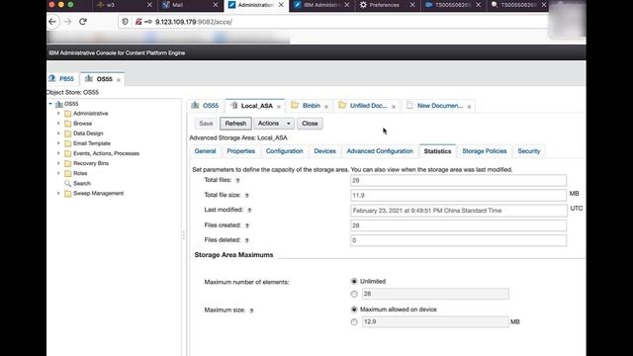
Task: Open the Storage Policies tab
Action: tap(485, 151)
